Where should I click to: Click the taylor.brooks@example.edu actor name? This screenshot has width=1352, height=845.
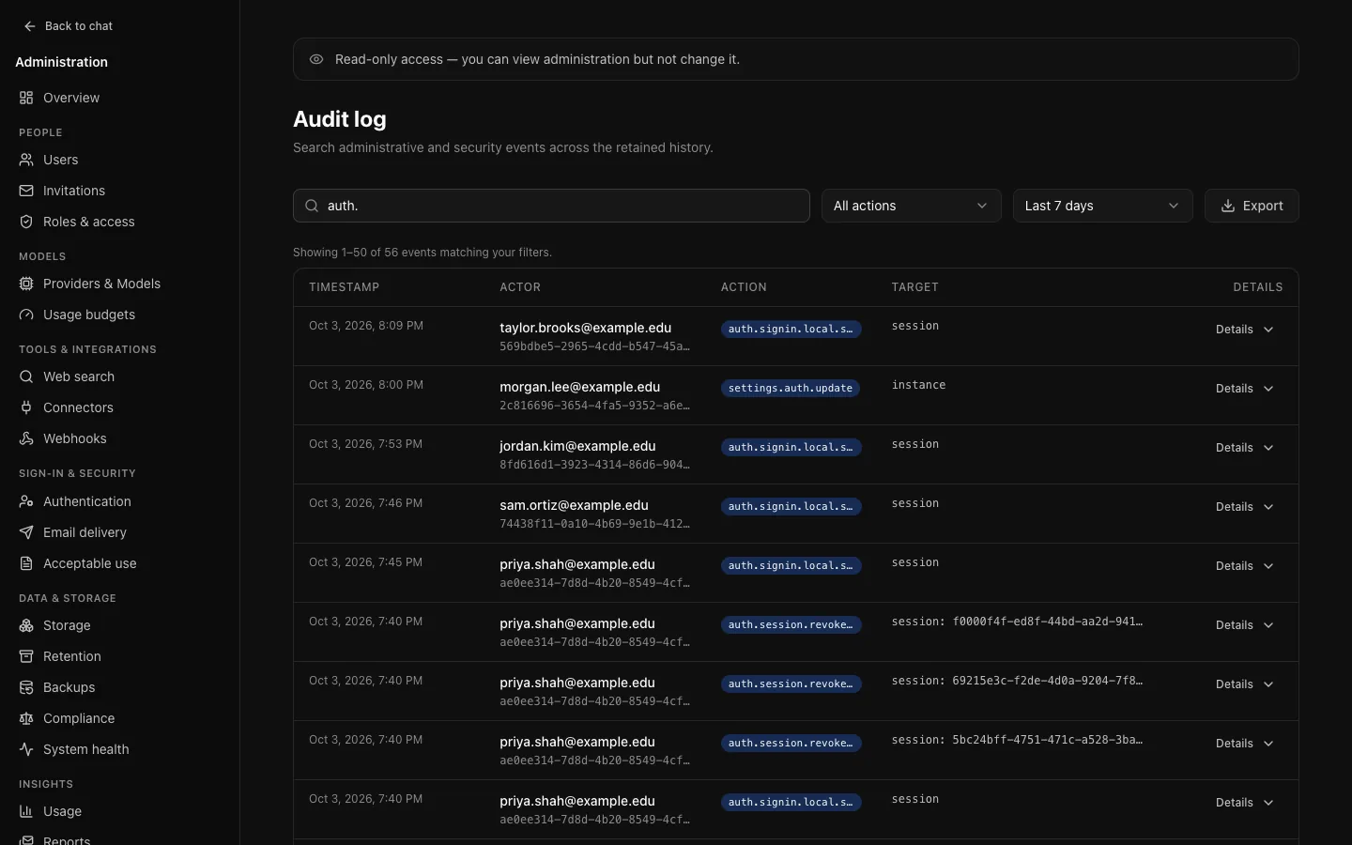click(x=585, y=328)
